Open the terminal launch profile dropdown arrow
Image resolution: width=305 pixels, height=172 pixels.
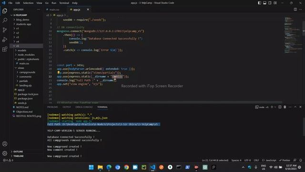coord(275,107)
